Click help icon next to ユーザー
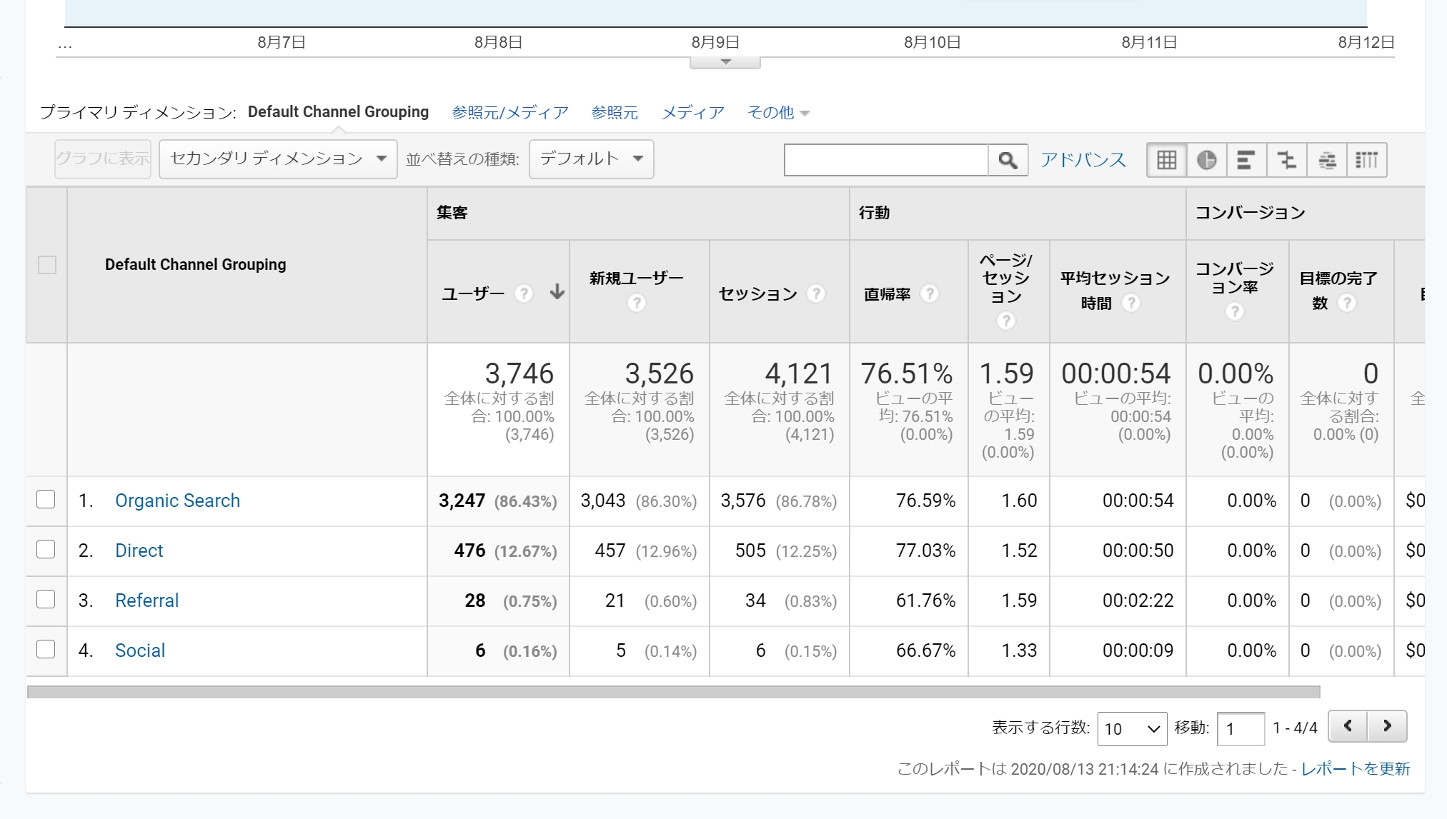Viewport: 1447px width, 819px height. pyautogui.click(x=524, y=293)
